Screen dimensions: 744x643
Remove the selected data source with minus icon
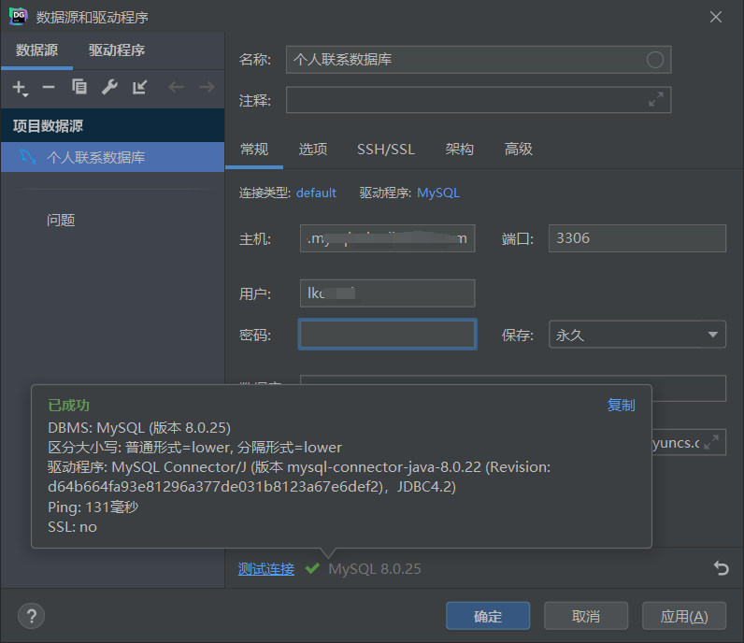(x=49, y=87)
